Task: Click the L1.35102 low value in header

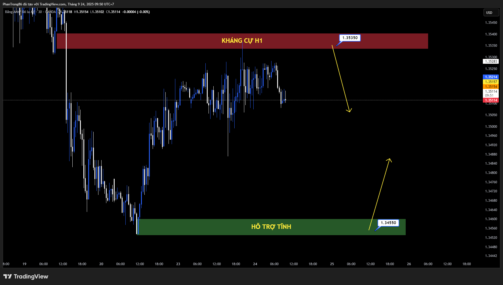Action: click(x=97, y=12)
